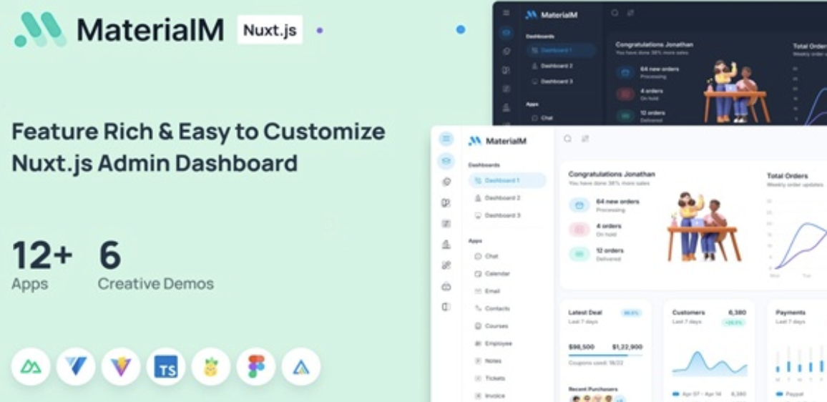Click third mini-rail icon in light dashboard

[x=446, y=203]
